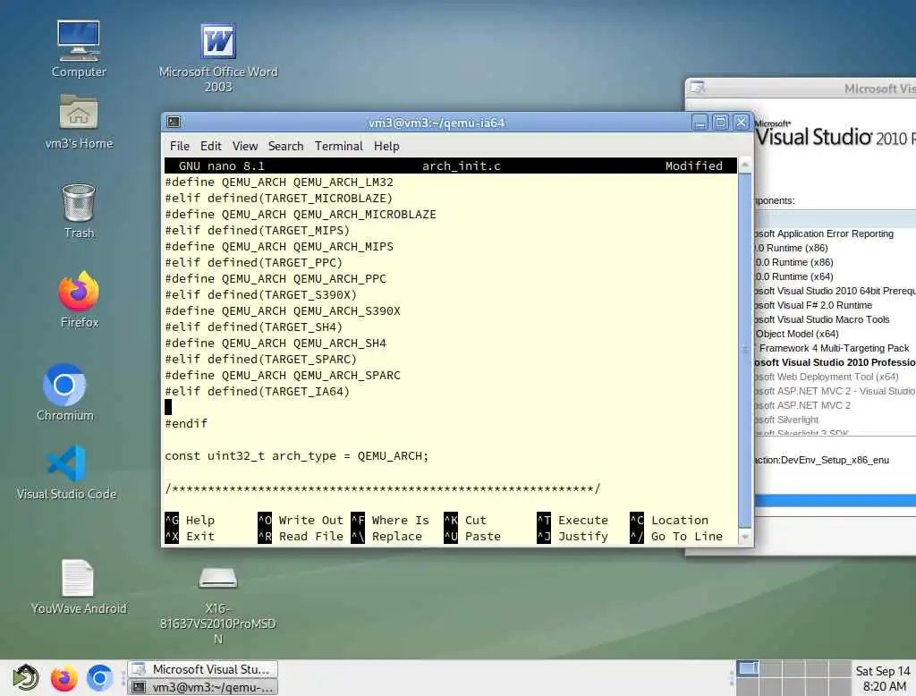The height and width of the screenshot is (696, 916).
Task: Switch to vm3@vm3 terminal taskbar entry
Action: pyautogui.click(x=203, y=687)
